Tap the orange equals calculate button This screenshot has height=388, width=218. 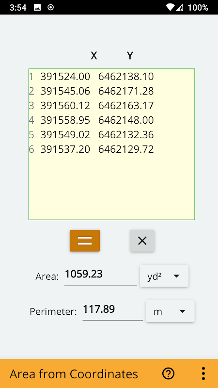point(85,241)
